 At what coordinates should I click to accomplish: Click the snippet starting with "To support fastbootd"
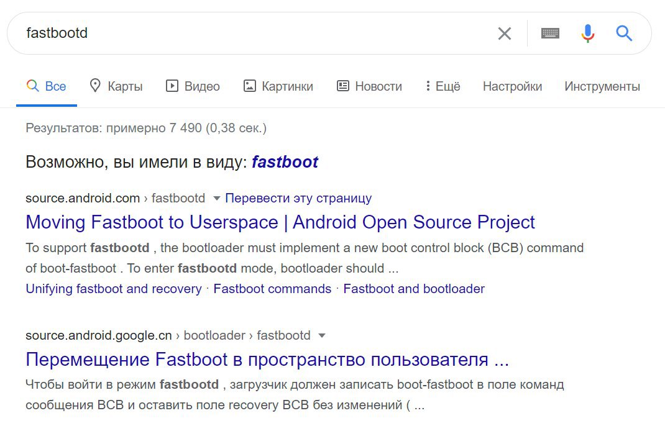click(x=305, y=258)
